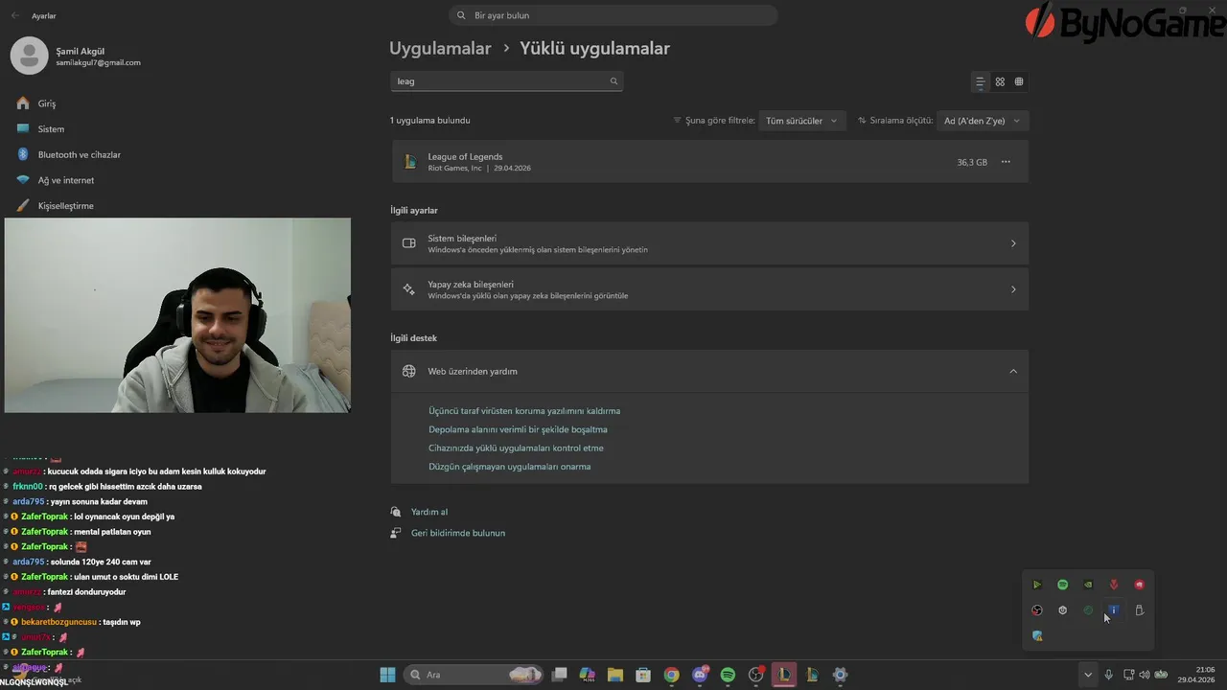The height and width of the screenshot is (690, 1227).
Task: Open Windows Security shield tray icon
Action: 1036,636
